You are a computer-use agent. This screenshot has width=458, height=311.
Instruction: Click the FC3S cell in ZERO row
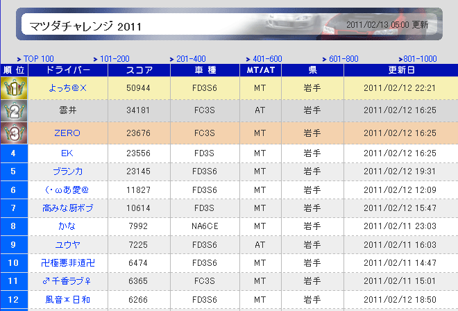[205, 133]
